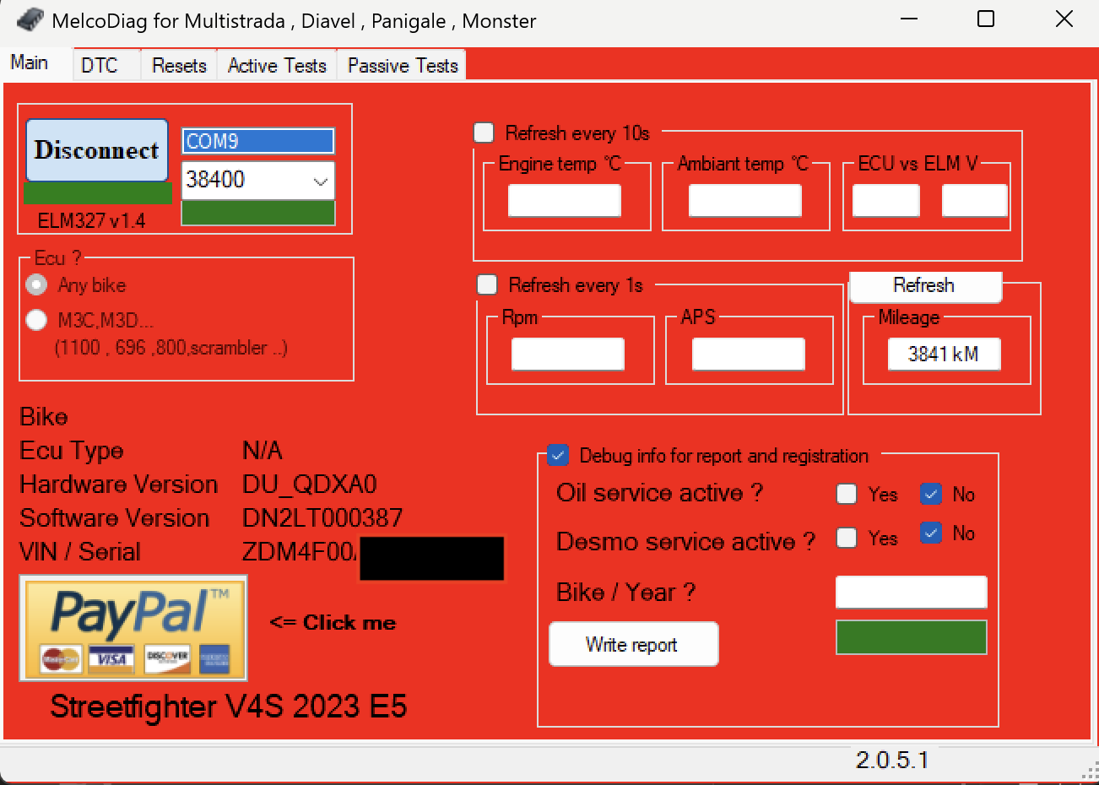
Task: Select the Any bike radio option
Action: [x=36, y=284]
